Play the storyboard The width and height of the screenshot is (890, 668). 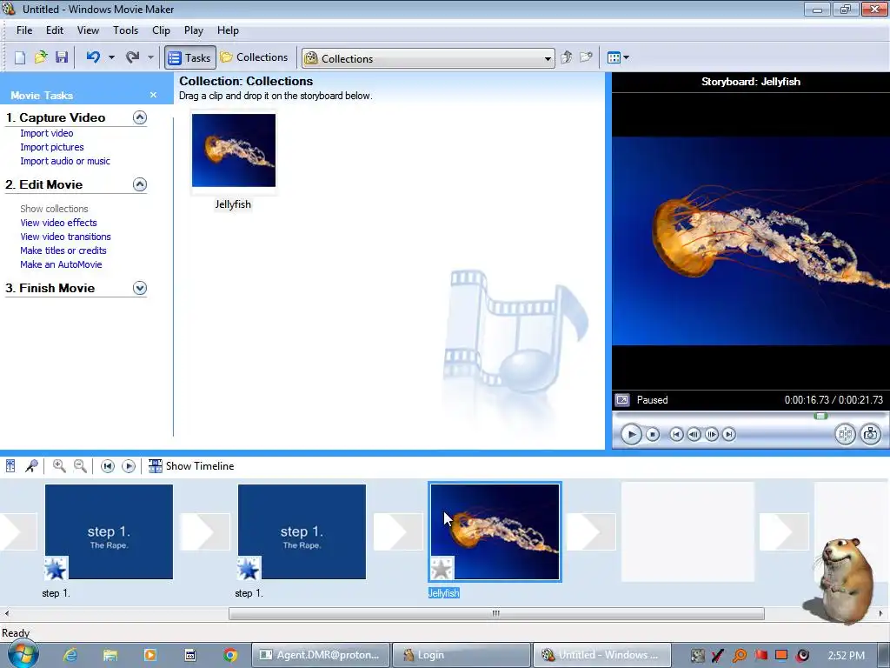point(129,466)
